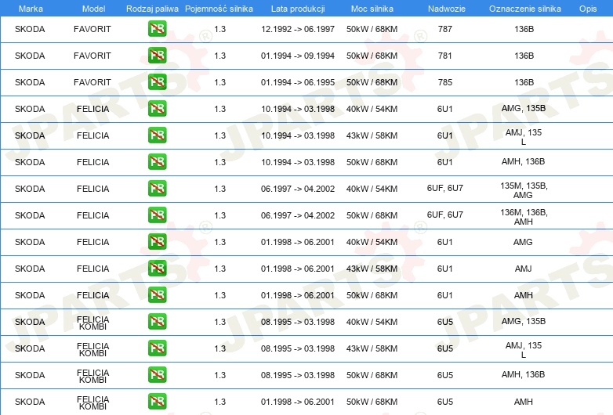613x415 pixels.
Task: Click the Marka column header
Action: coord(31,9)
